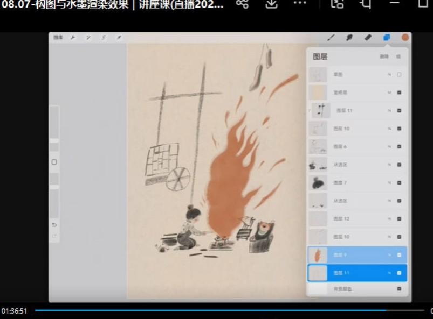Screen dimensions: 433x319
Task: Select the Brush tool in Procreate
Action: coord(331,38)
